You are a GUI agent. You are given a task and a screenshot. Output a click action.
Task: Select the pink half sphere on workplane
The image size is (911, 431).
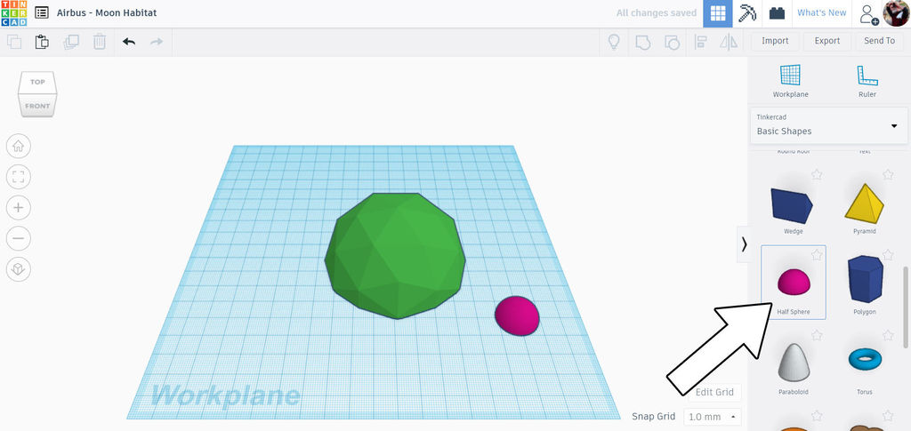[517, 315]
